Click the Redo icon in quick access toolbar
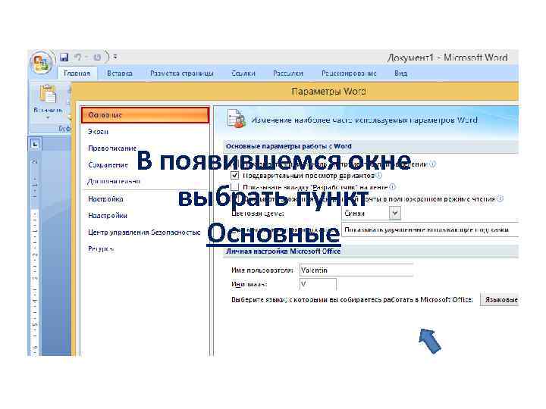 97,57
